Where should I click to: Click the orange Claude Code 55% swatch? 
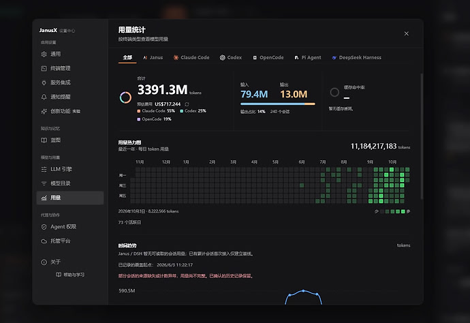pyautogui.click(x=139, y=111)
